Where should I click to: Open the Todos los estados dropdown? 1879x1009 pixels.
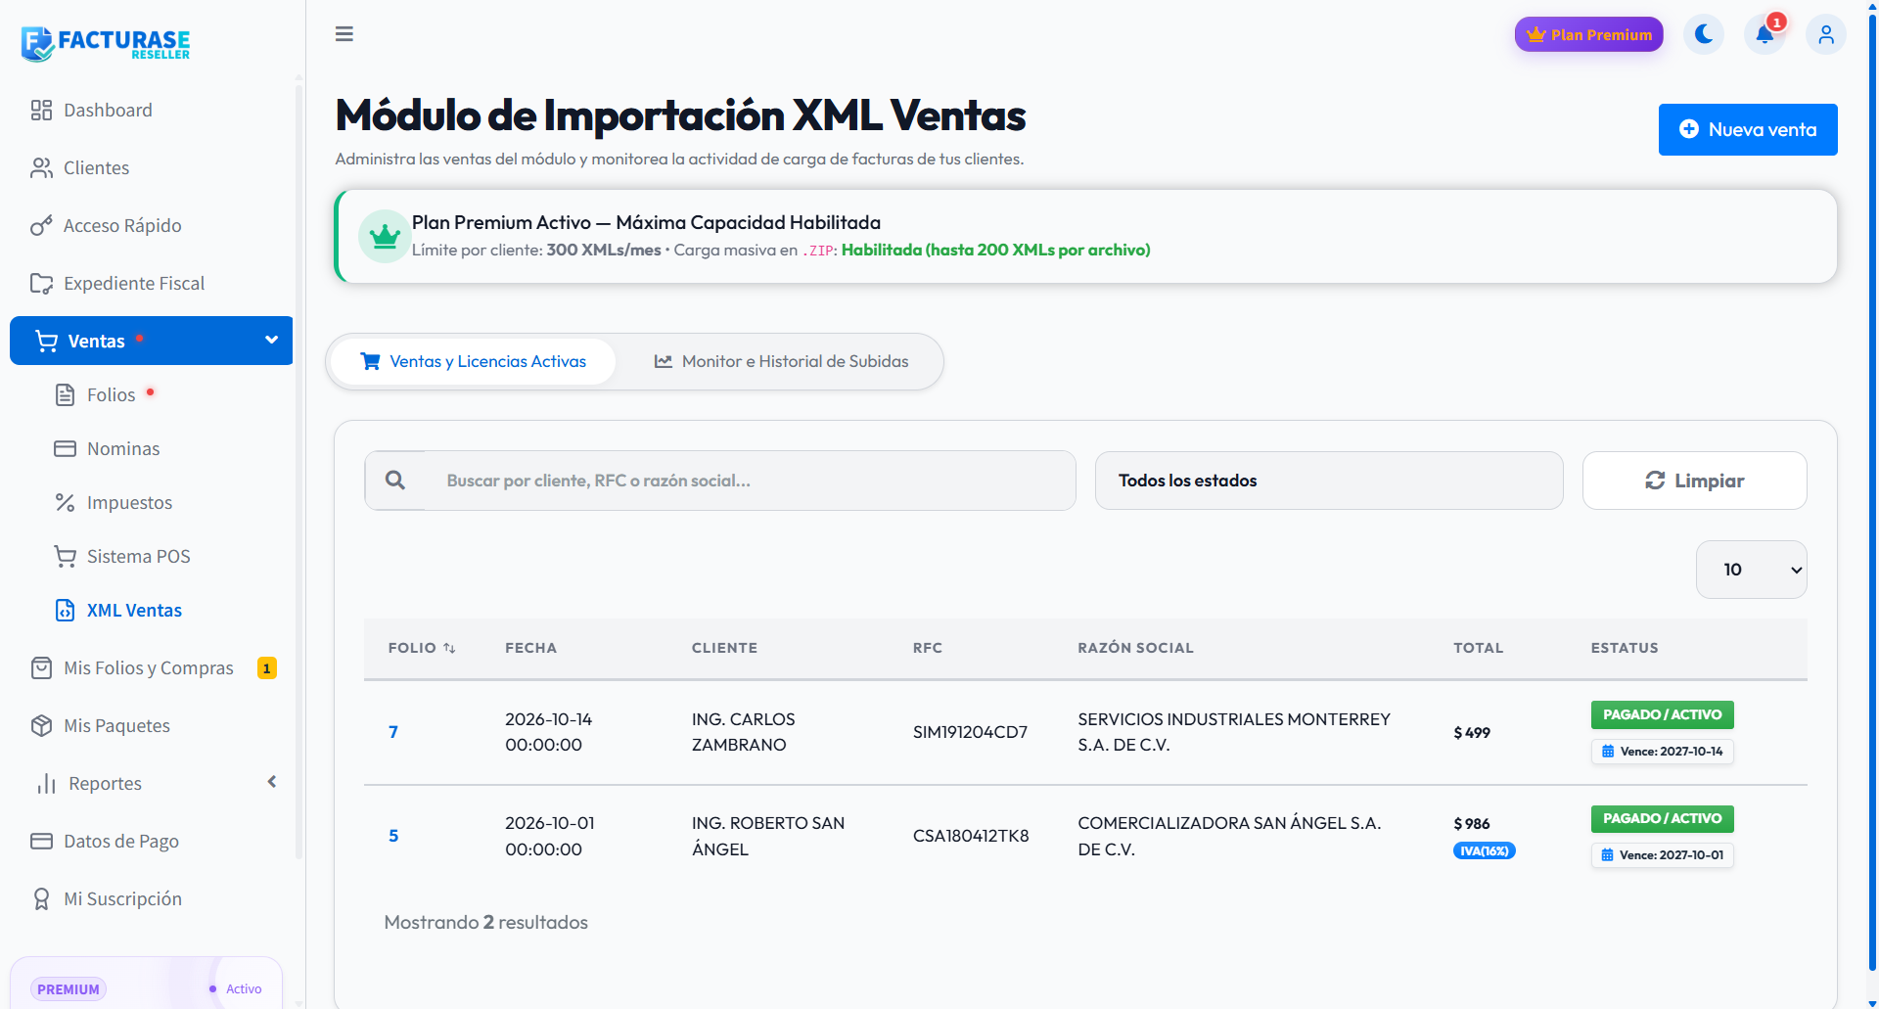(1328, 481)
